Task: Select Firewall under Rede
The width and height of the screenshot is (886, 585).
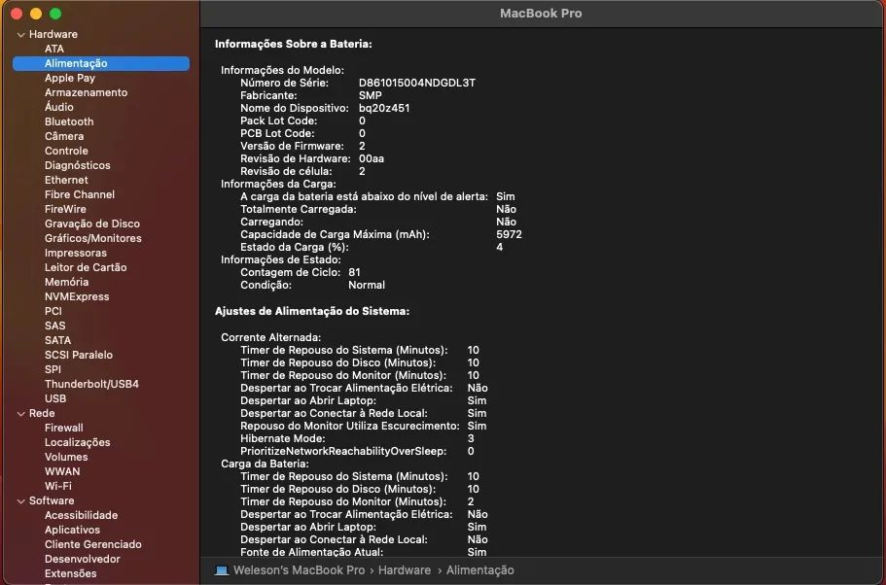Action: [x=64, y=428]
